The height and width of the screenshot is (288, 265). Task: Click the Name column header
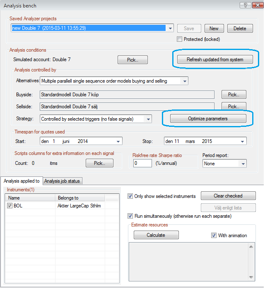click(30, 198)
